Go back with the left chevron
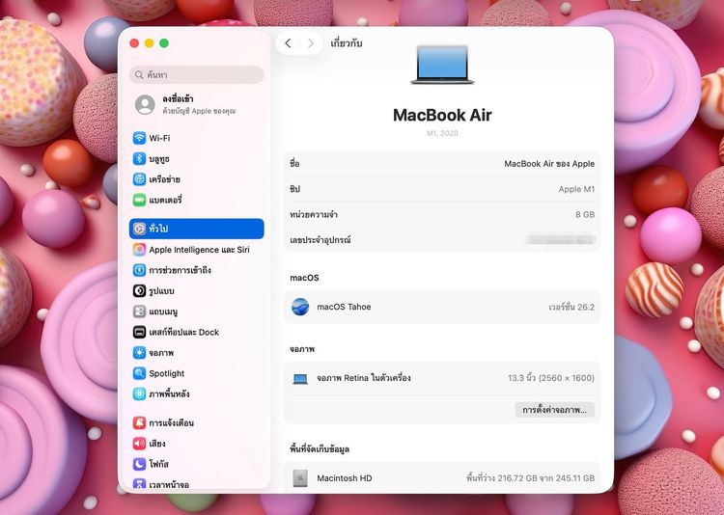Screen dimensions: 724x515 288,43
